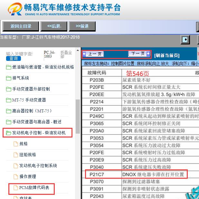
Task: Go back with the <<后退 button
Action: [x=54, y=26]
